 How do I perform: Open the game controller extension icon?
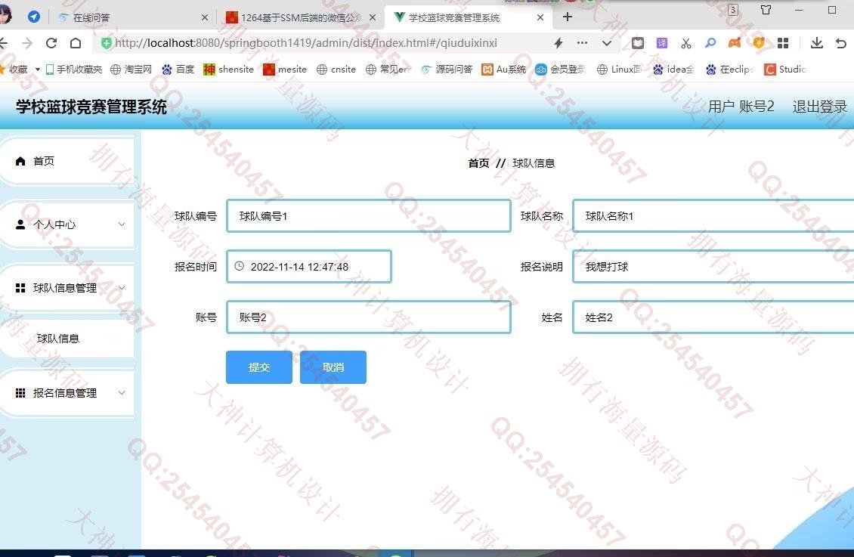[x=734, y=43]
